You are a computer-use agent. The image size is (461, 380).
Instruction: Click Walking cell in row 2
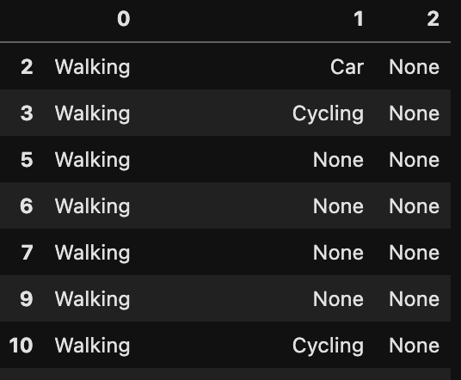(92, 68)
